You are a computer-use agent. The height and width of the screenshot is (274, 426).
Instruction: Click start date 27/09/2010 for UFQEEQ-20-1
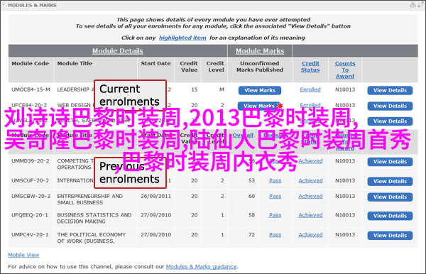(155, 215)
